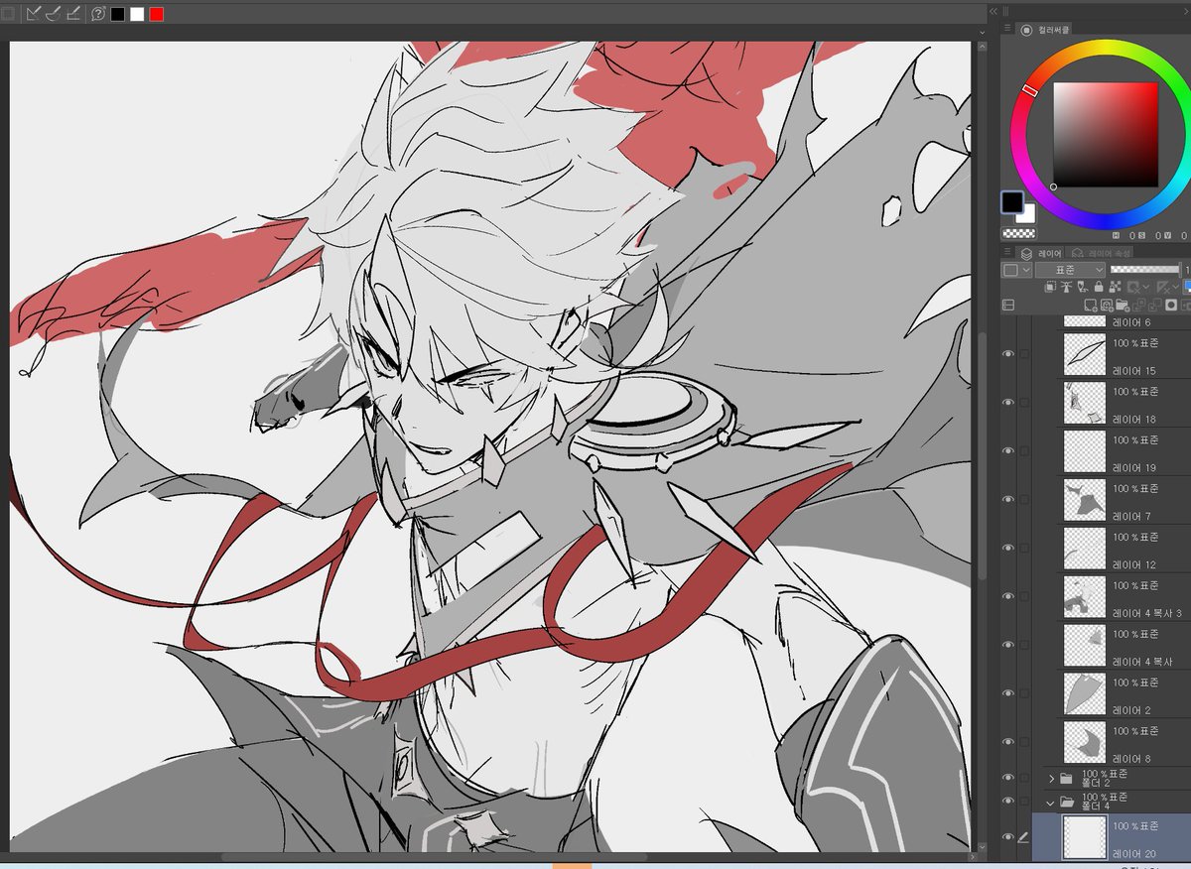Click inside the saturation square of color wheel
Viewport: 1191px width, 869px height.
(x=1106, y=134)
